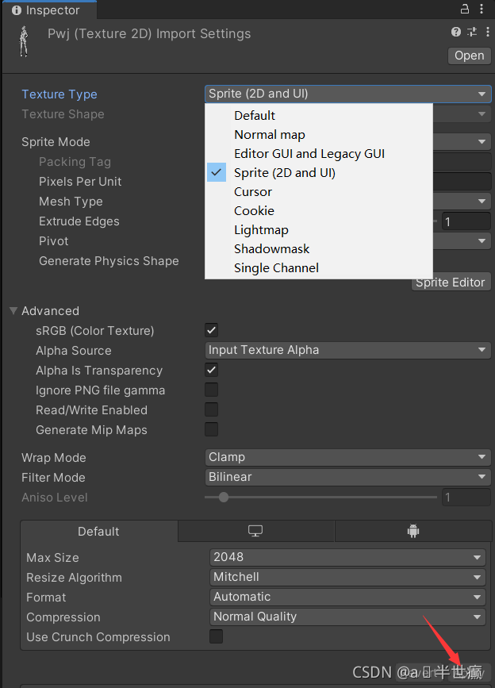Click the Pwj (Texture 2D) Import Settings title
The height and width of the screenshot is (688, 495).
coord(149,34)
